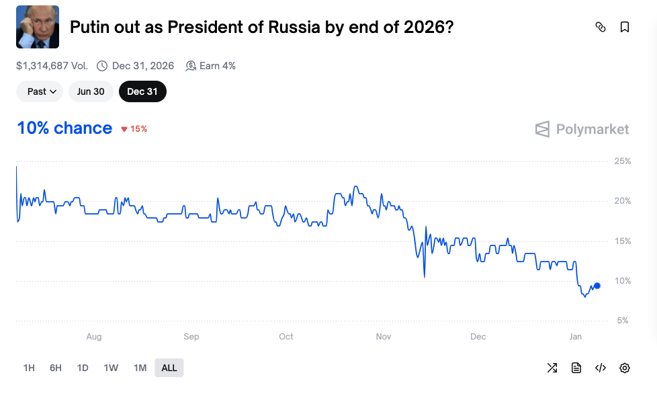Click the resolution date clock icon
657x394 pixels.
101,65
